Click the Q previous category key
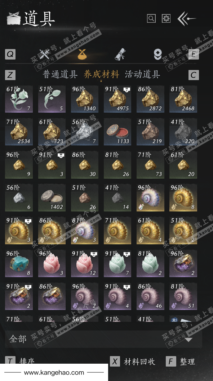The image size is (213, 381). 10,54
